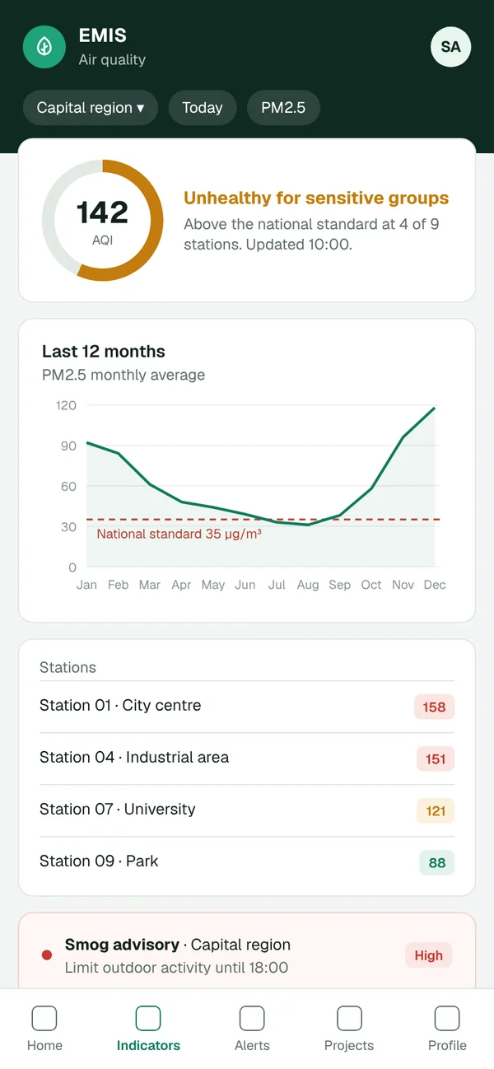Image resolution: width=494 pixels, height=1069 pixels.
Task: Tap the red 151 AQI badge
Action: [x=435, y=759]
